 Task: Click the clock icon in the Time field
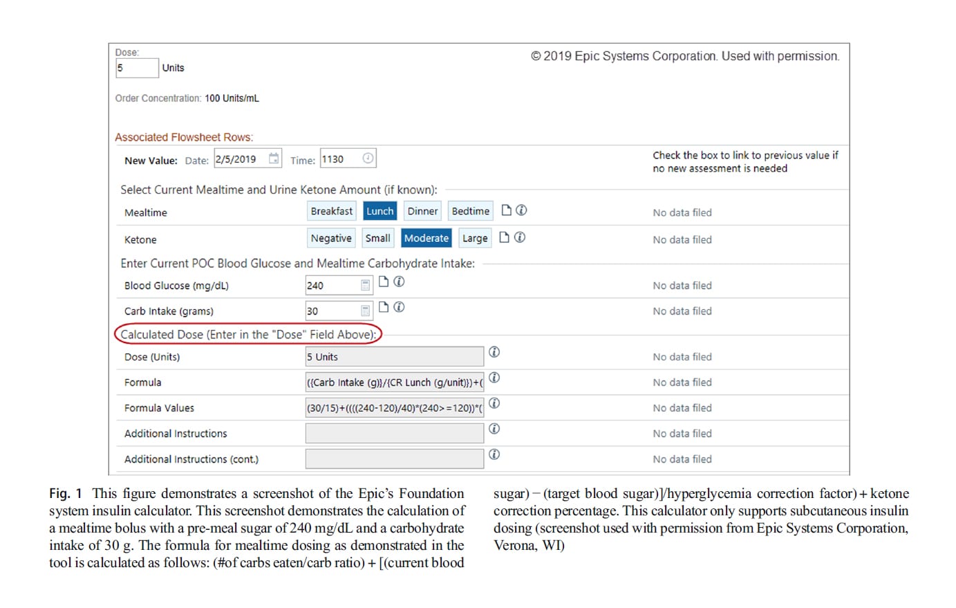[368, 158]
